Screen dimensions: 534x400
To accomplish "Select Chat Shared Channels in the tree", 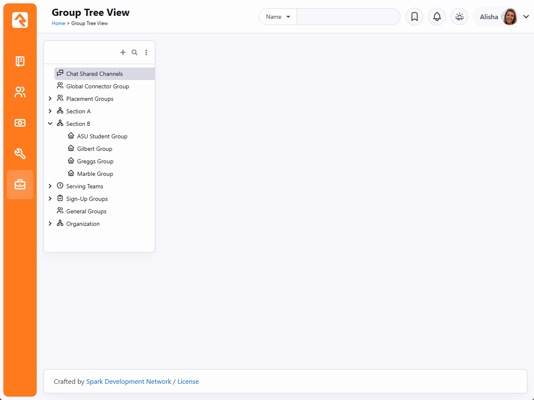I will pyautogui.click(x=94, y=74).
